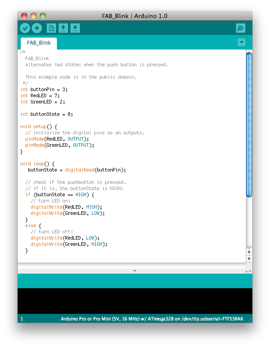Click the black console output area

click(x=135, y=301)
